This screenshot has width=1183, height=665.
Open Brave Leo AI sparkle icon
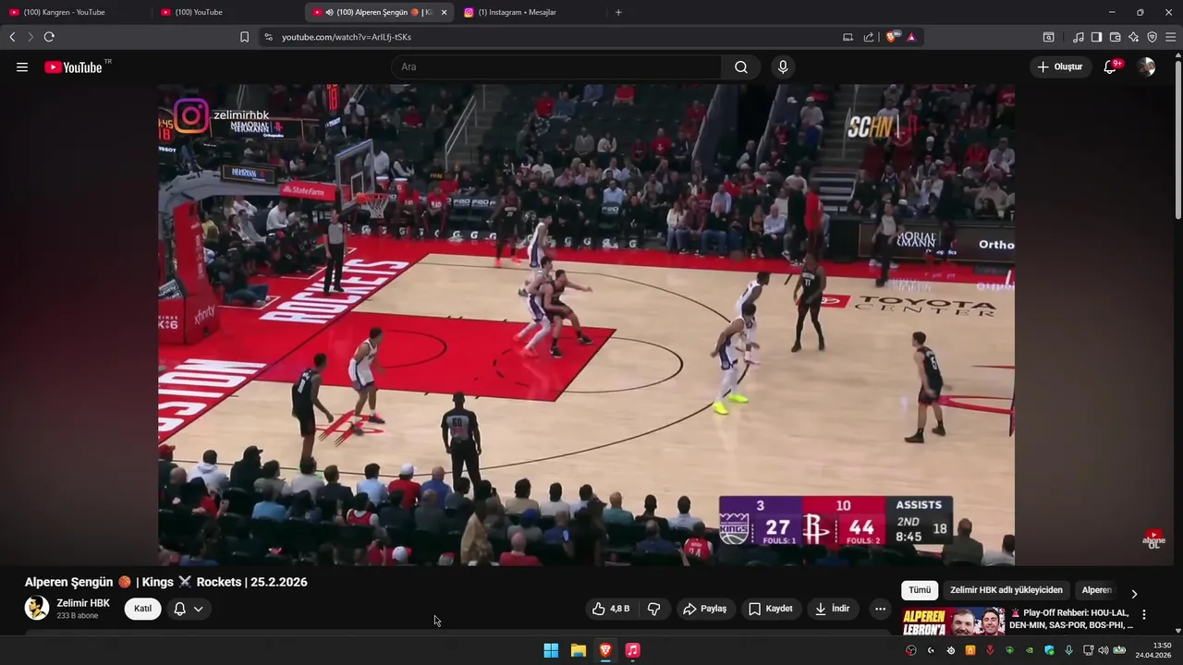pyautogui.click(x=1133, y=37)
